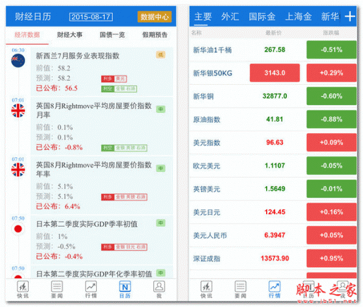Click UK flag beside 月率 entry

18,111
